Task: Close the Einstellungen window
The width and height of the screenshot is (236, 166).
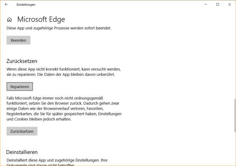Action: (x=229, y=4)
